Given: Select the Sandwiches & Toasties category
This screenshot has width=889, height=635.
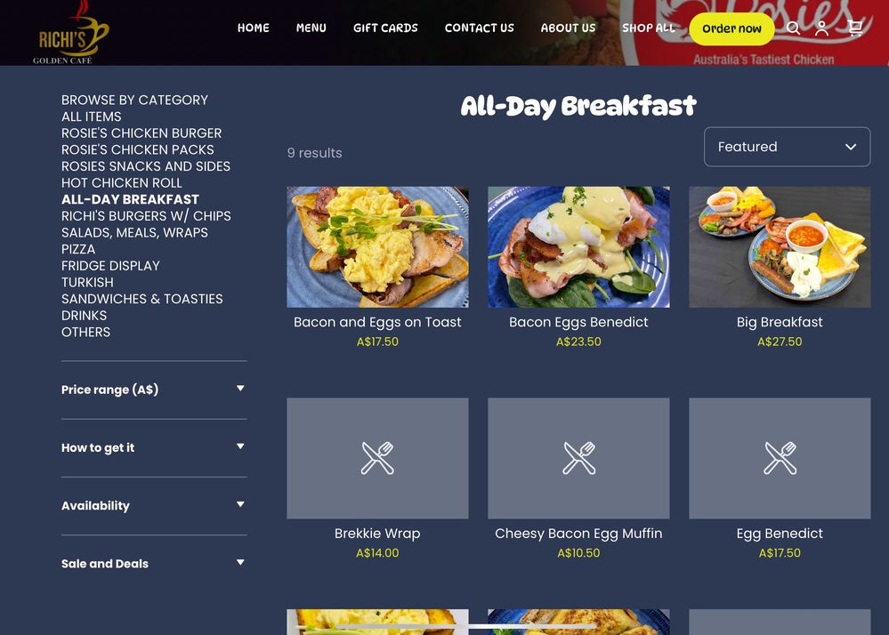Looking at the screenshot, I should click(x=141, y=299).
